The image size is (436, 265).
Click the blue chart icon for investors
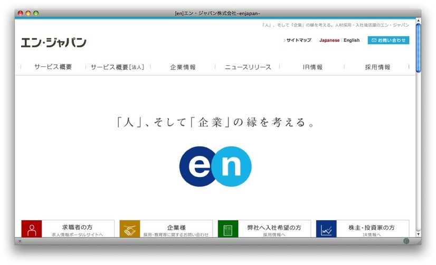[x=326, y=229]
